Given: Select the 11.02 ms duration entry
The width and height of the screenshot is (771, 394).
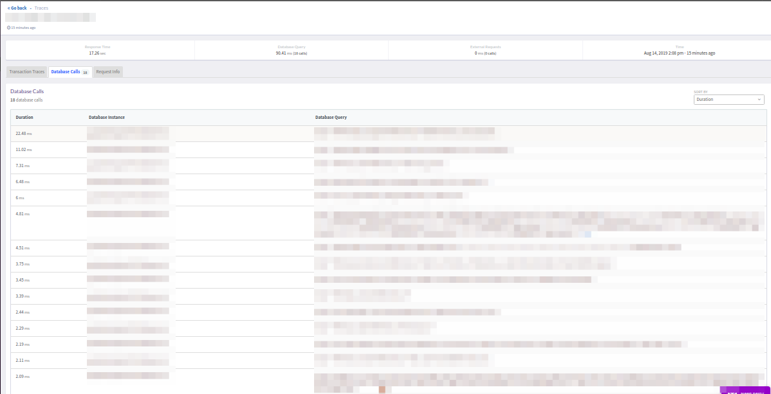Looking at the screenshot, I should pyautogui.click(x=23, y=149).
